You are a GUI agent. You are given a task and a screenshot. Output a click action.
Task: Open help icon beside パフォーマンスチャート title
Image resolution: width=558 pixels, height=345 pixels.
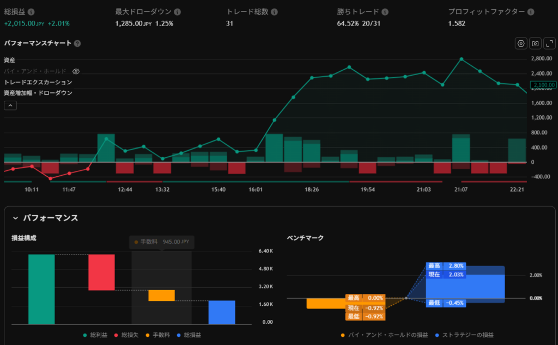(x=77, y=44)
